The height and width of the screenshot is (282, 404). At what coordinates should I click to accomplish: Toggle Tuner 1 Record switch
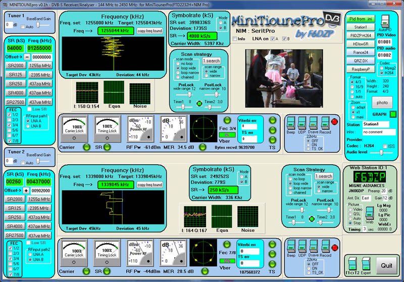click(325, 123)
